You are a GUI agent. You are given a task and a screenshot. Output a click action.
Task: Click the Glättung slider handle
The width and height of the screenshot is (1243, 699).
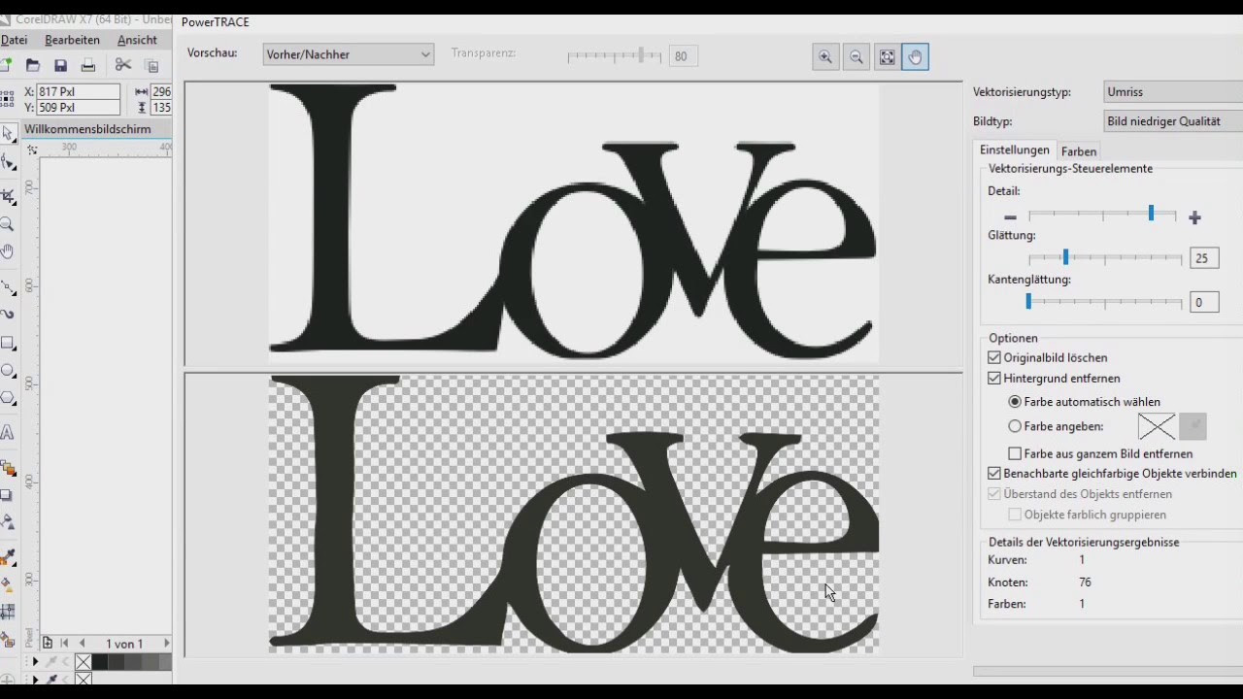click(1065, 256)
